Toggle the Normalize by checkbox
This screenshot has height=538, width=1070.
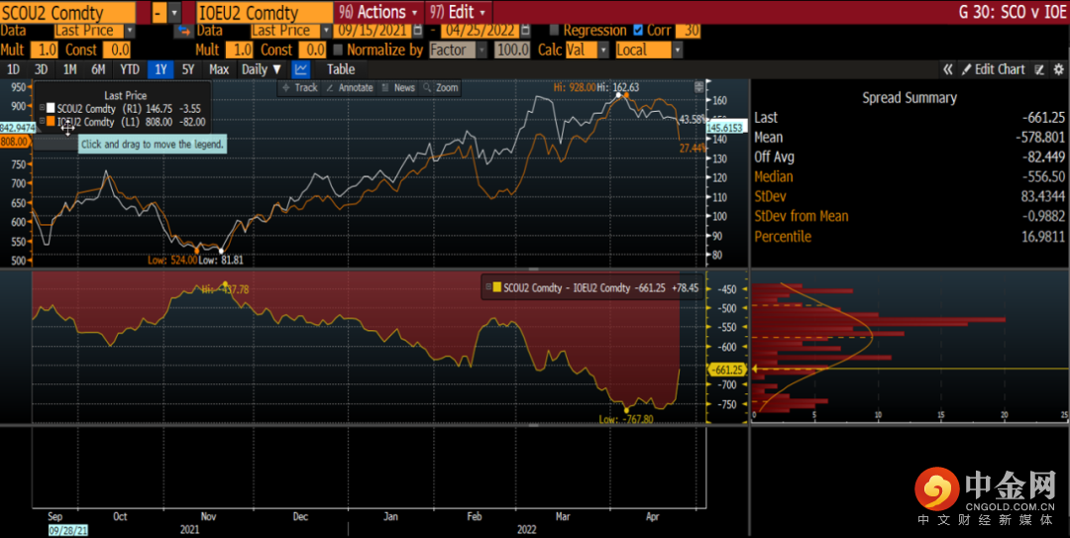(339, 50)
